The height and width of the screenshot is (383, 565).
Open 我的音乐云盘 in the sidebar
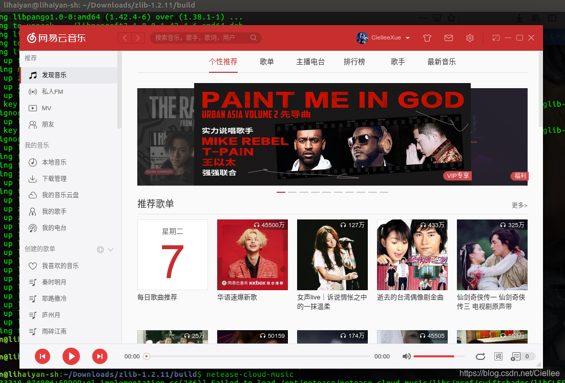pyautogui.click(x=69, y=195)
